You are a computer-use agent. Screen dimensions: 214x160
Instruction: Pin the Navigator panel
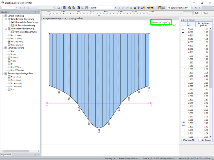coord(35,12)
